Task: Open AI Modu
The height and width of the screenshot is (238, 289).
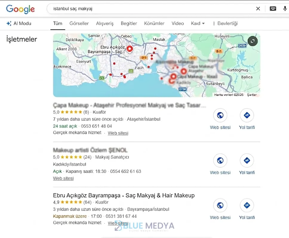Action: tap(19, 23)
